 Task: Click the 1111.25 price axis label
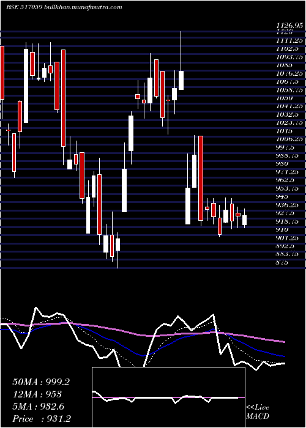tap(289, 40)
